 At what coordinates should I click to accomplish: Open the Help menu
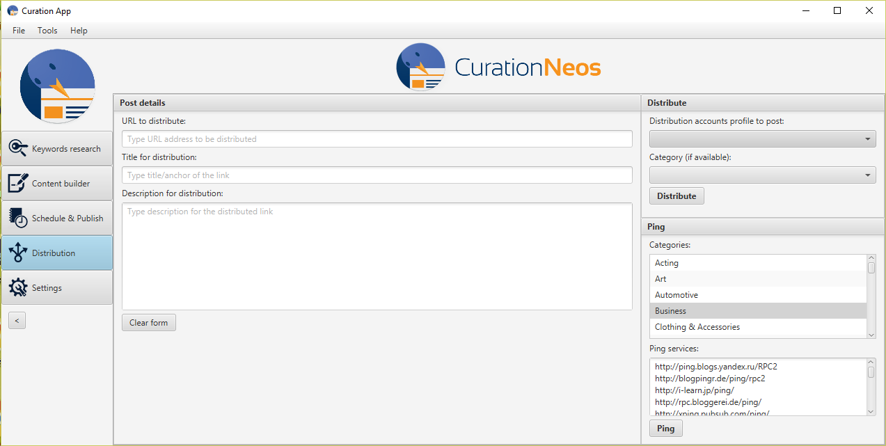point(79,31)
